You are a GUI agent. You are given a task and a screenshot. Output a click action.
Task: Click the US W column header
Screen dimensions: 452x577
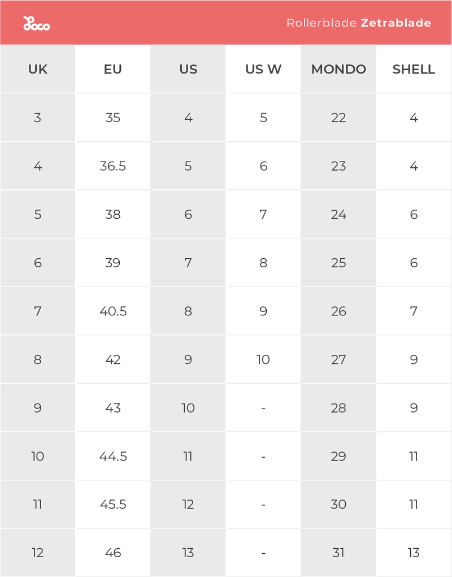click(x=263, y=70)
